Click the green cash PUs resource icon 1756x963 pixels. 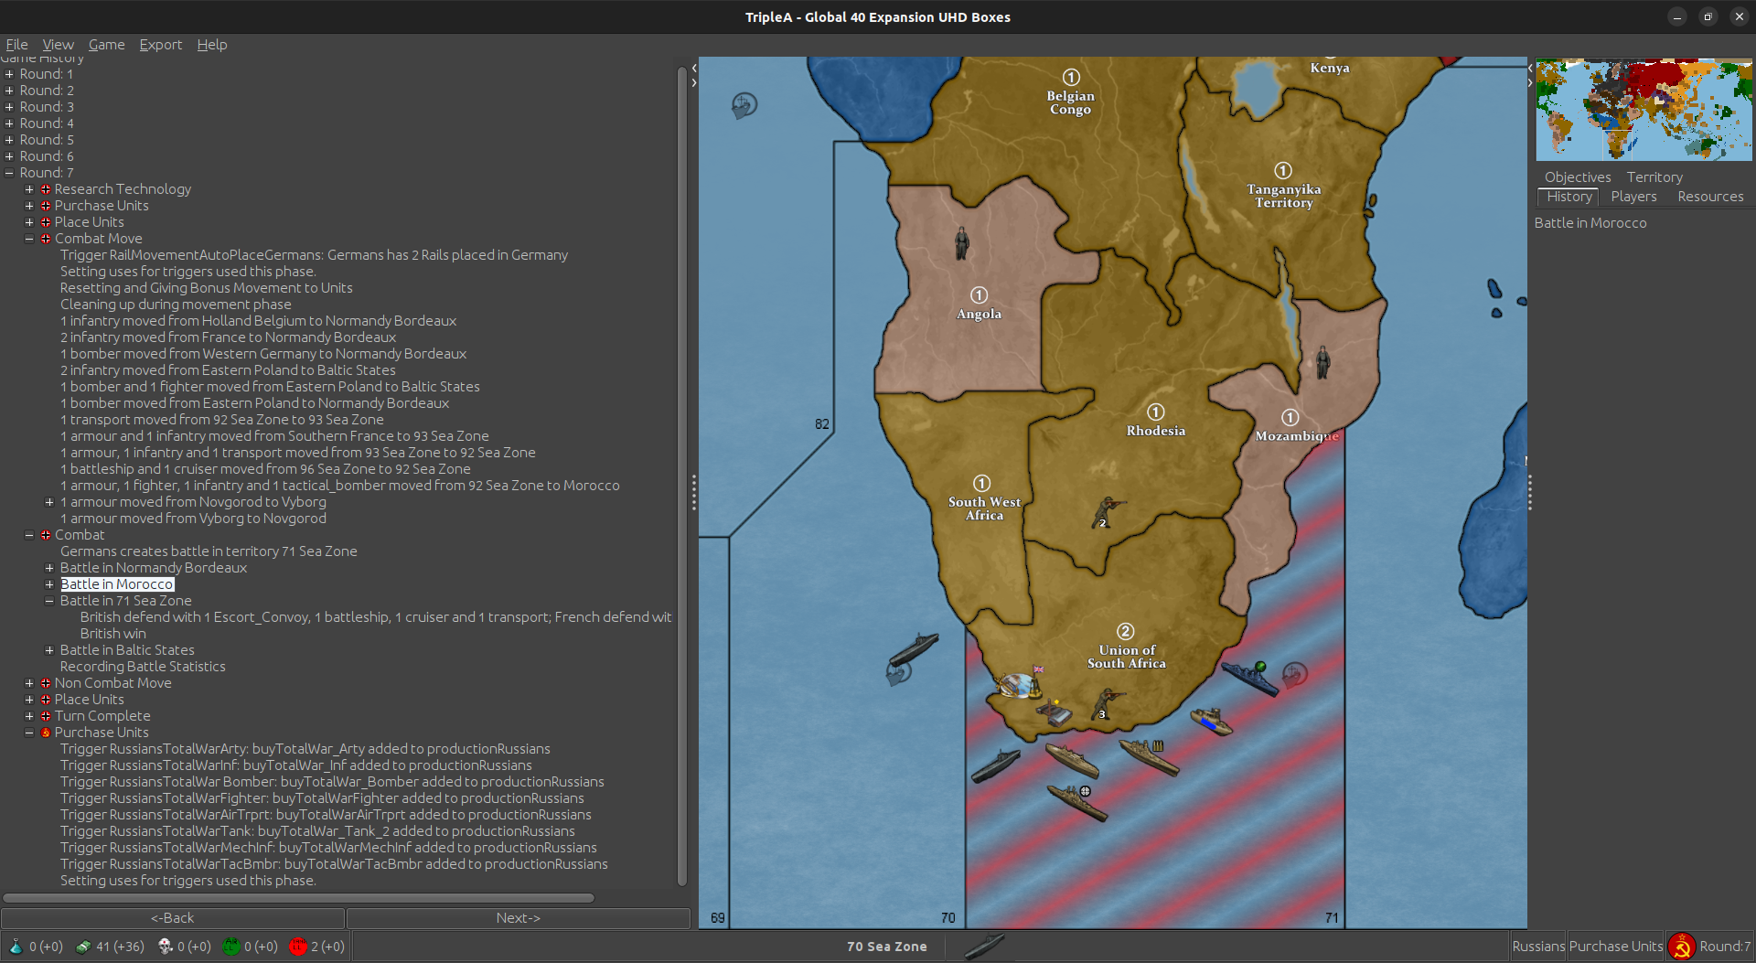pos(82,947)
